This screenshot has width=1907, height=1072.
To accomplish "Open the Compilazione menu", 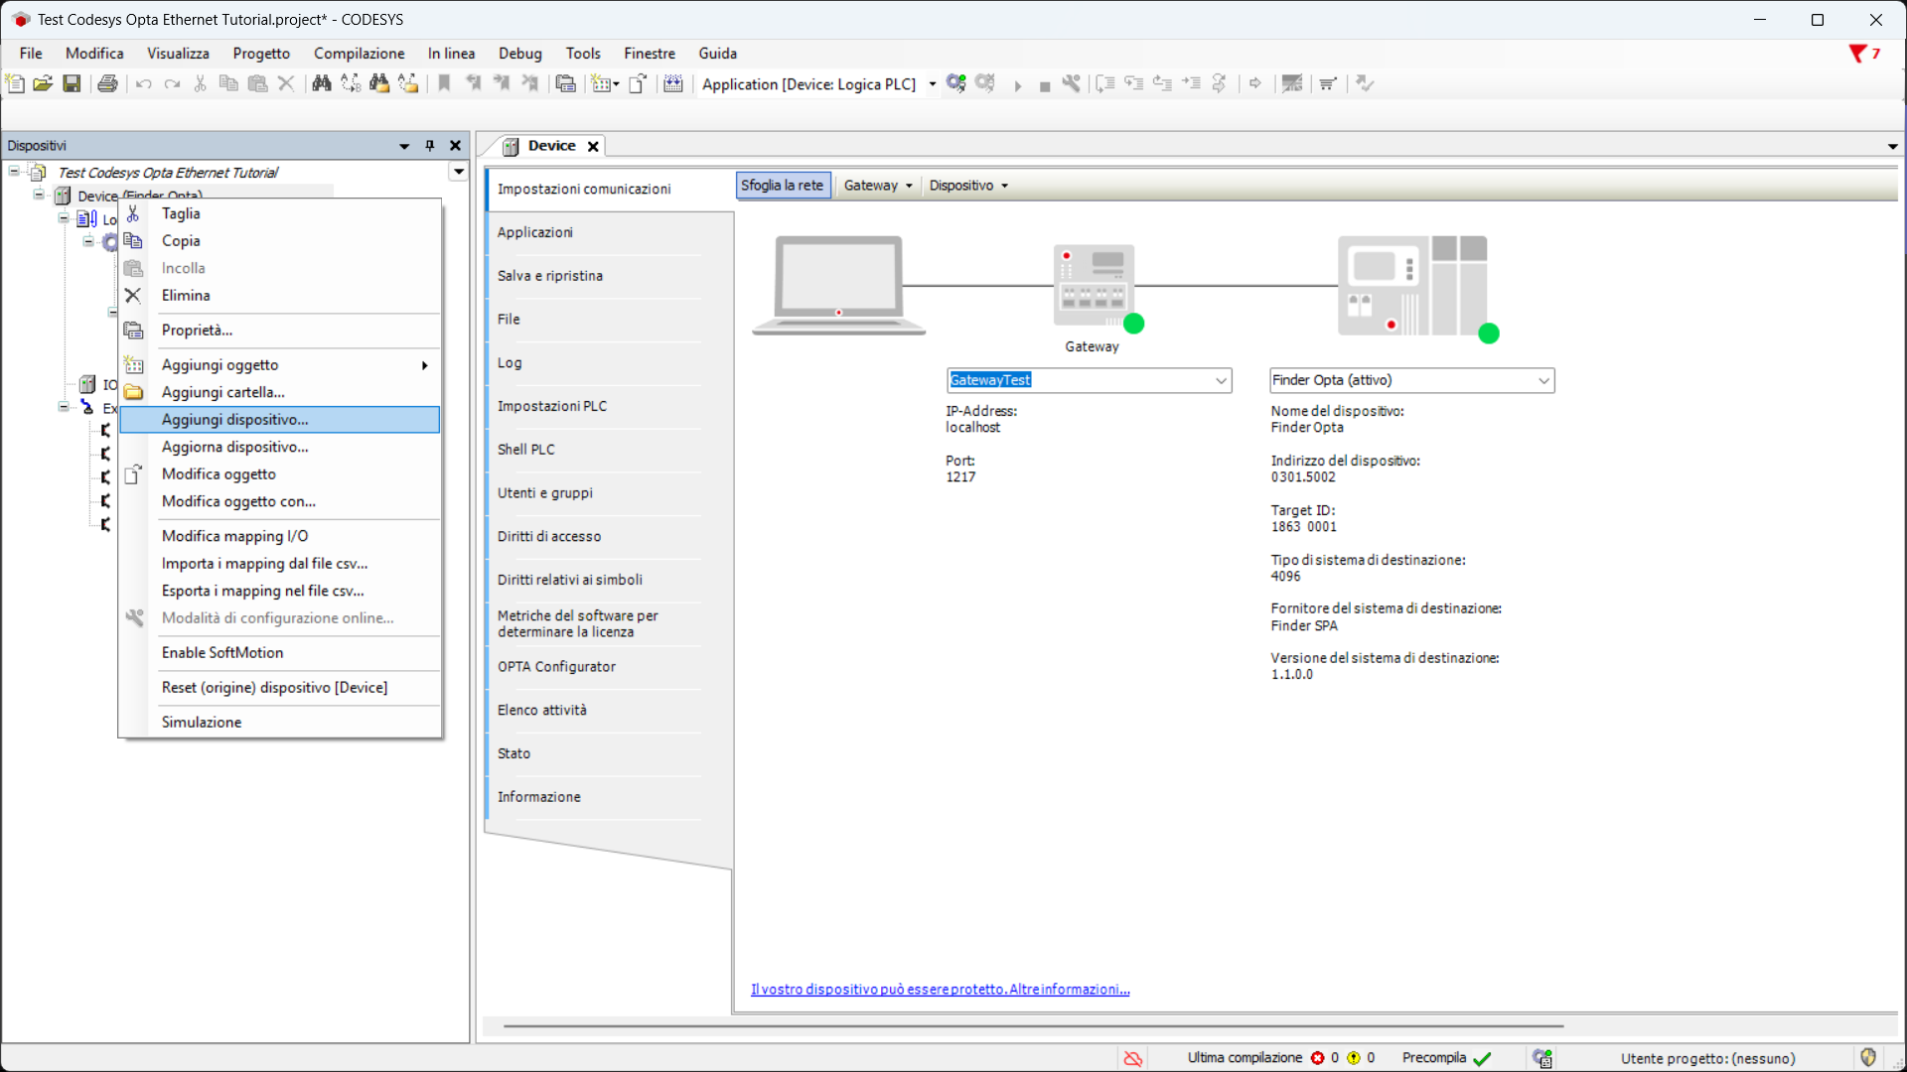I will pos(359,54).
